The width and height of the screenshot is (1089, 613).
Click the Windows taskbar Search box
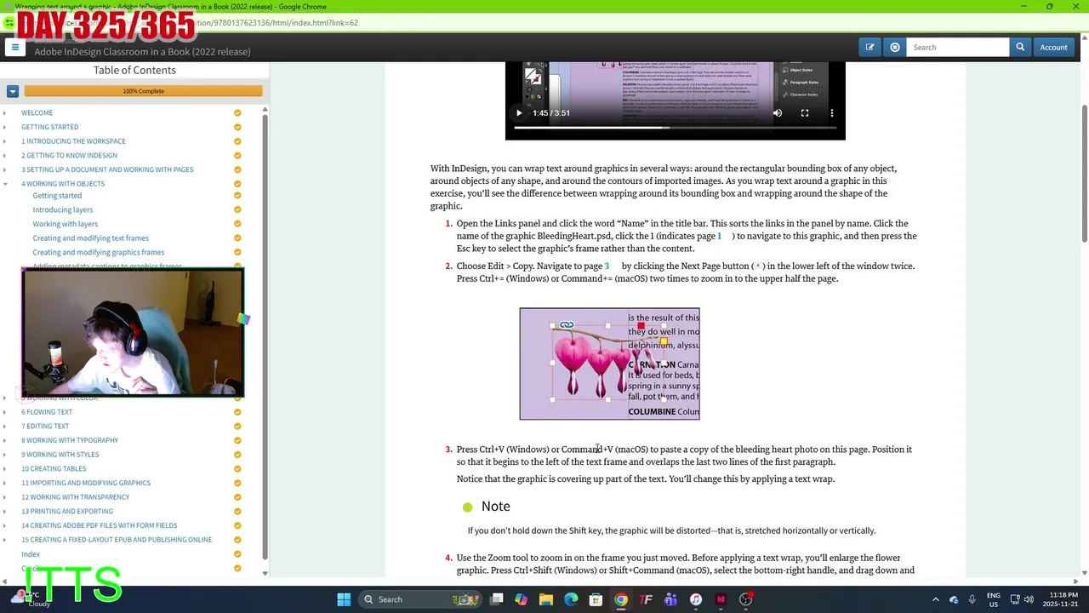click(x=419, y=599)
